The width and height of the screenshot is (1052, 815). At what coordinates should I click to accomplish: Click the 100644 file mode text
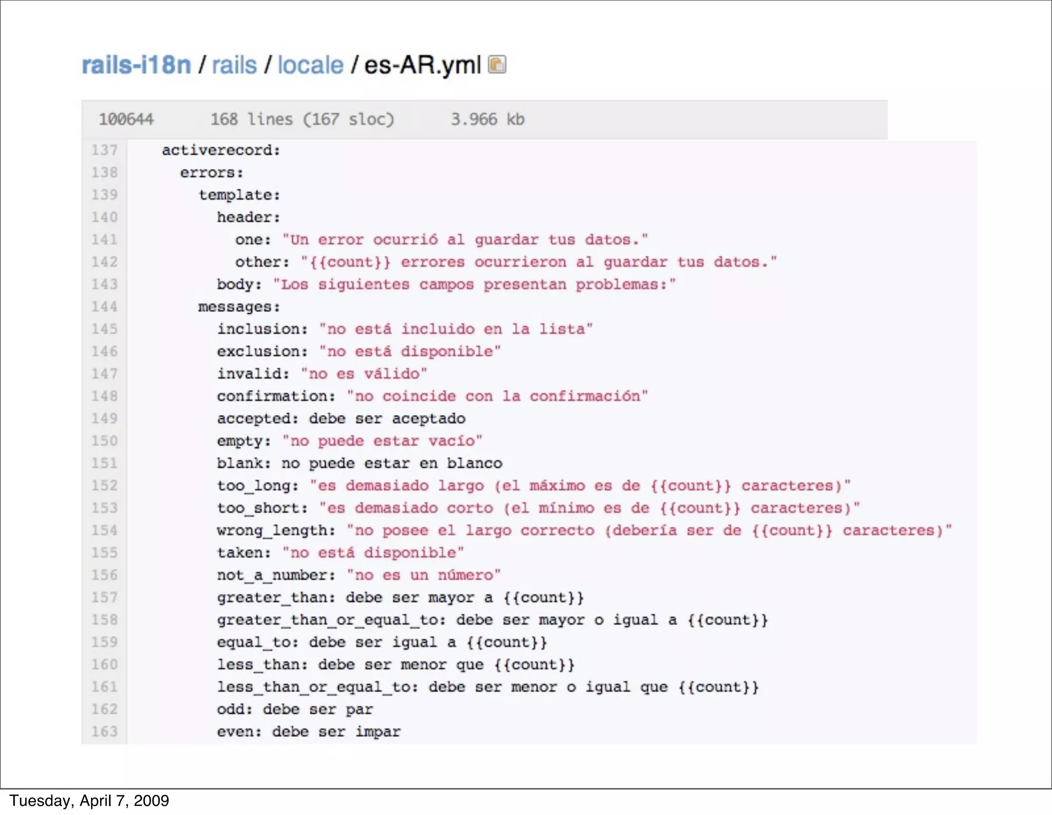click(126, 119)
